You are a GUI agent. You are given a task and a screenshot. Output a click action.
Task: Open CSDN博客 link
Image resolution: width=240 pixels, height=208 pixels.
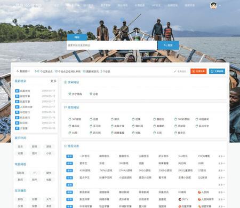pos(204,156)
